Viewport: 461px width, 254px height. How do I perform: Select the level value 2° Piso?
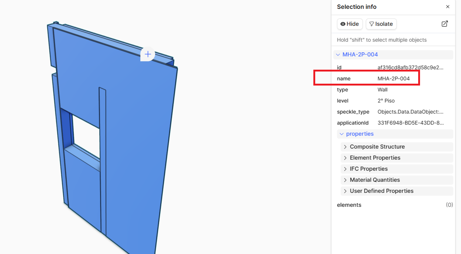(x=386, y=101)
